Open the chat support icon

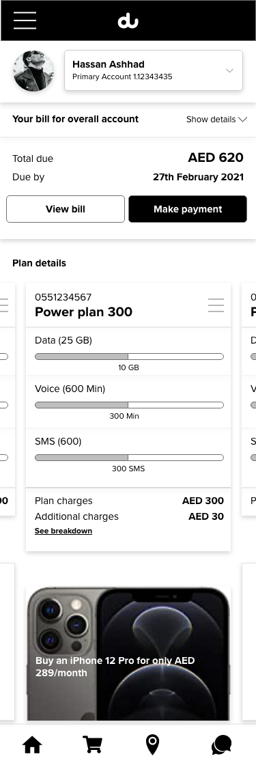(221, 745)
